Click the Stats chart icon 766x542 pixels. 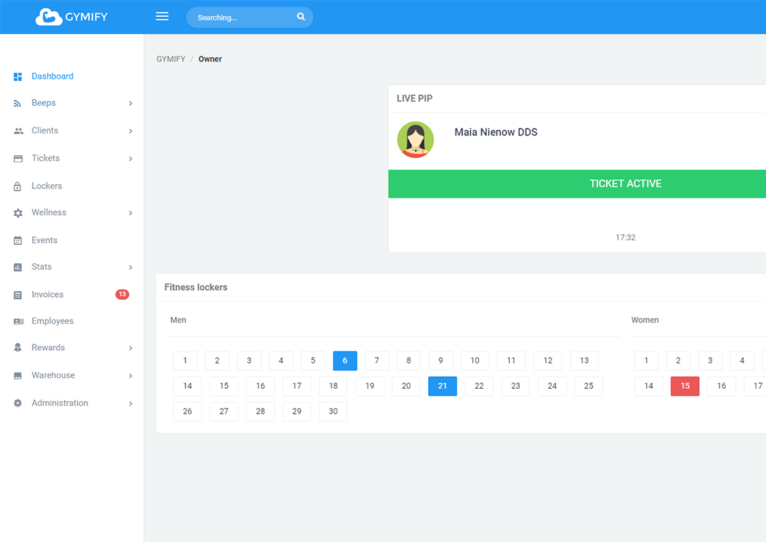[x=18, y=267]
